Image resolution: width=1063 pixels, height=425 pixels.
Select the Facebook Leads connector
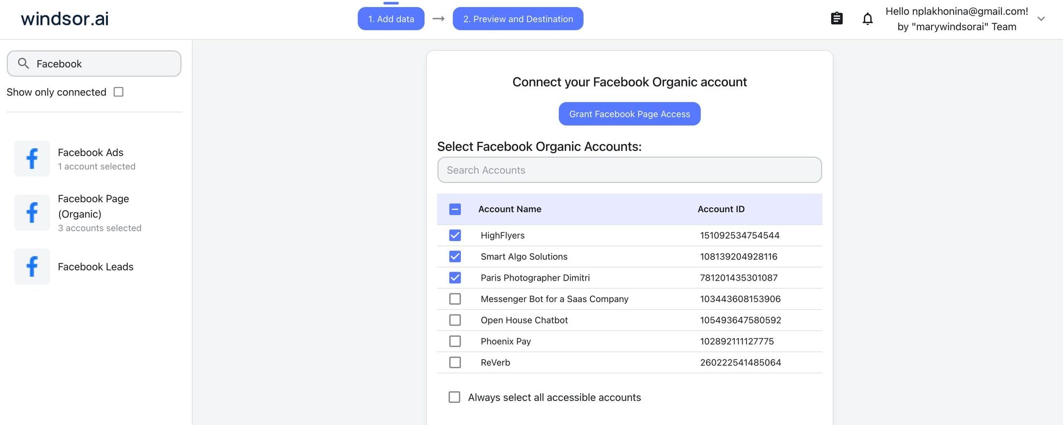click(x=94, y=266)
